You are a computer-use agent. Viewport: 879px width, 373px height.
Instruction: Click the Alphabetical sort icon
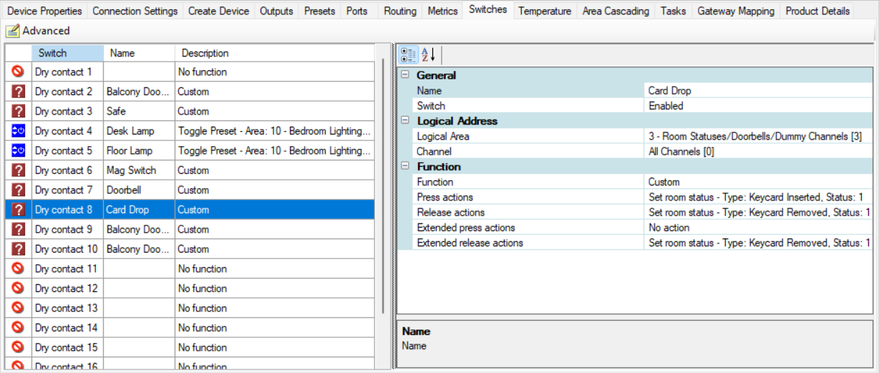pos(427,54)
